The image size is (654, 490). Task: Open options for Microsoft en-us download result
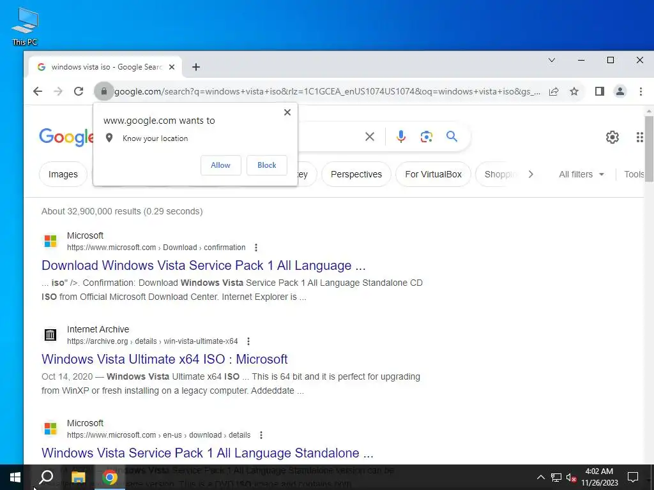point(261,435)
